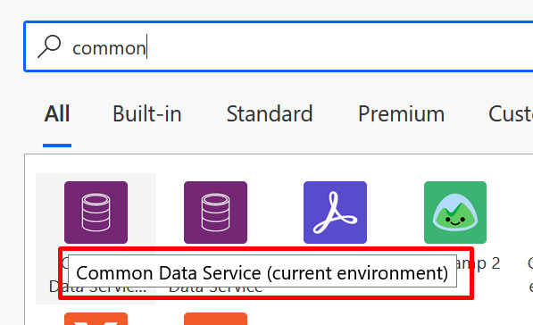The image size is (533, 325).
Task: Click the cut-off connector label at right edge
Action: tap(530, 275)
